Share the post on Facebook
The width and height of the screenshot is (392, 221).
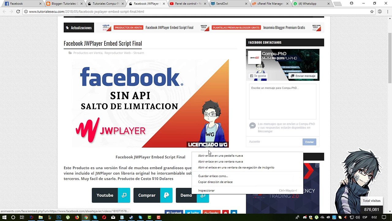coord(174,212)
